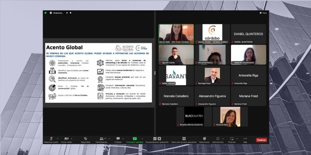
Task: Select Victoria Fazio video tile
Action: tap(230, 117)
